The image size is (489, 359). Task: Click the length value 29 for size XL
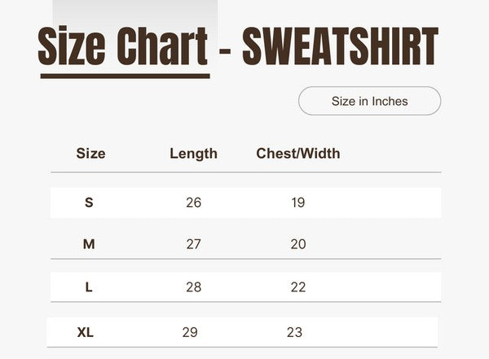189,332
